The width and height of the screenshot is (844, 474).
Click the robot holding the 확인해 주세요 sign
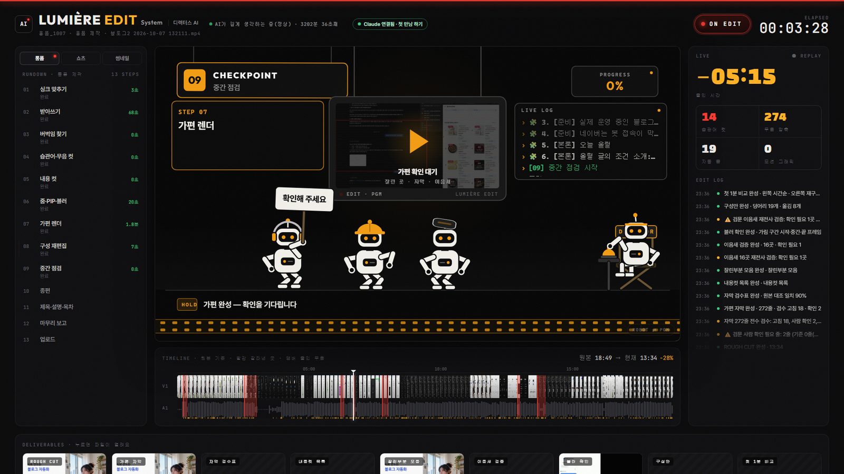[x=285, y=253]
